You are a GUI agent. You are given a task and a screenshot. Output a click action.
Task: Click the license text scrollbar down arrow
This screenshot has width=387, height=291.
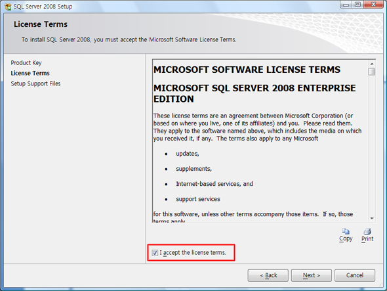click(x=372, y=218)
